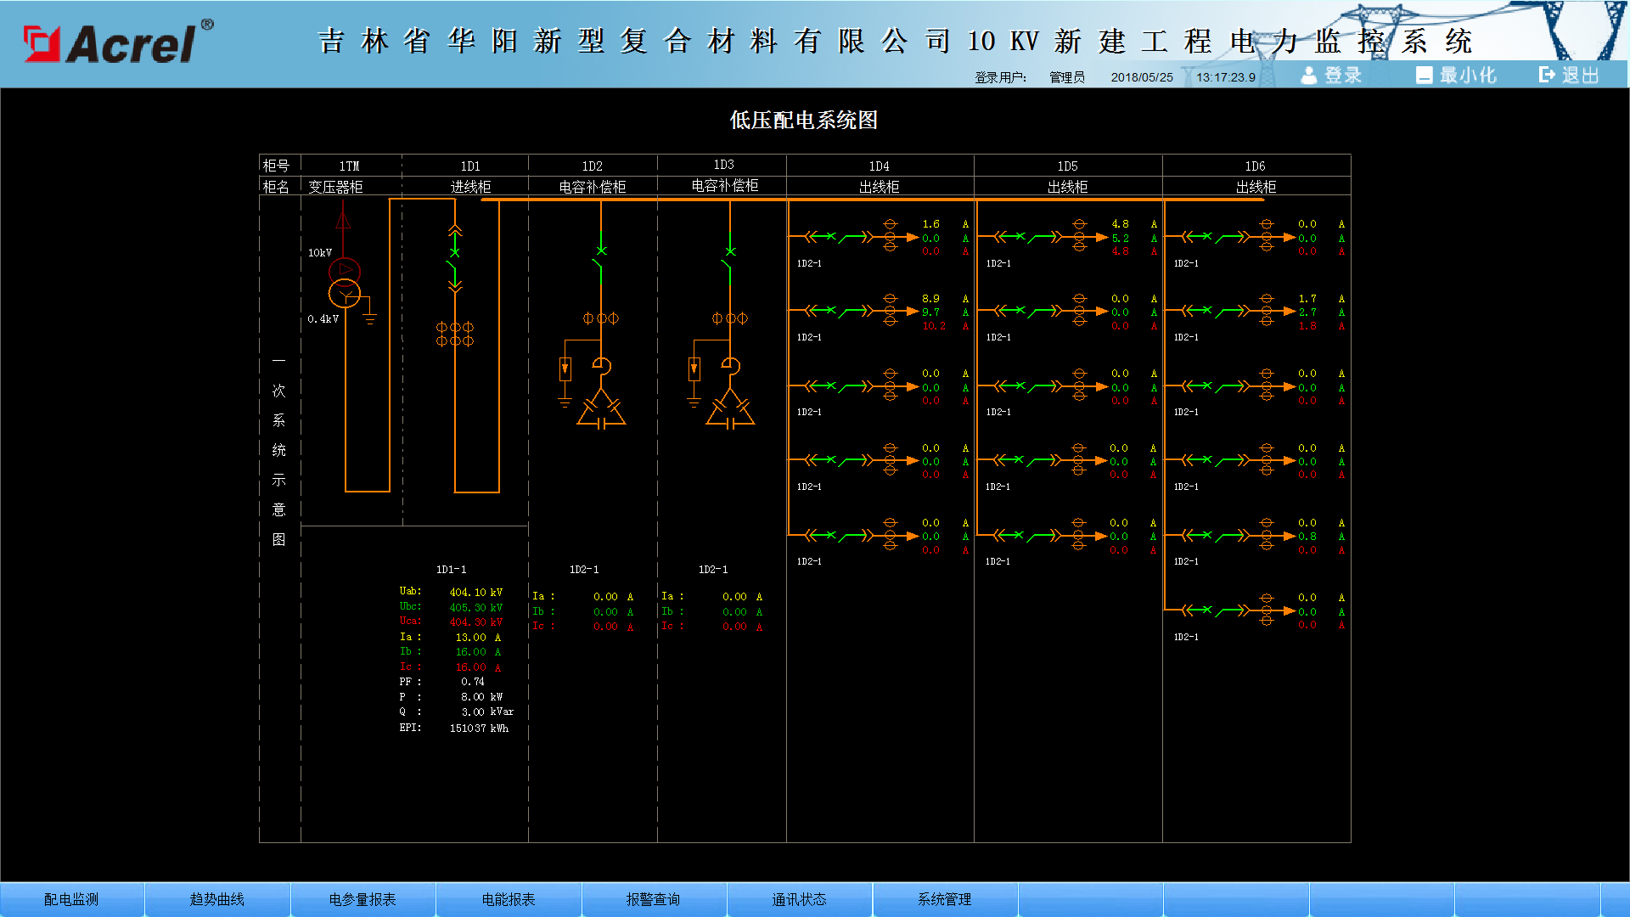Toggle first 1D4 outgoing feeder breaker
The image size is (1630, 917).
click(x=840, y=238)
